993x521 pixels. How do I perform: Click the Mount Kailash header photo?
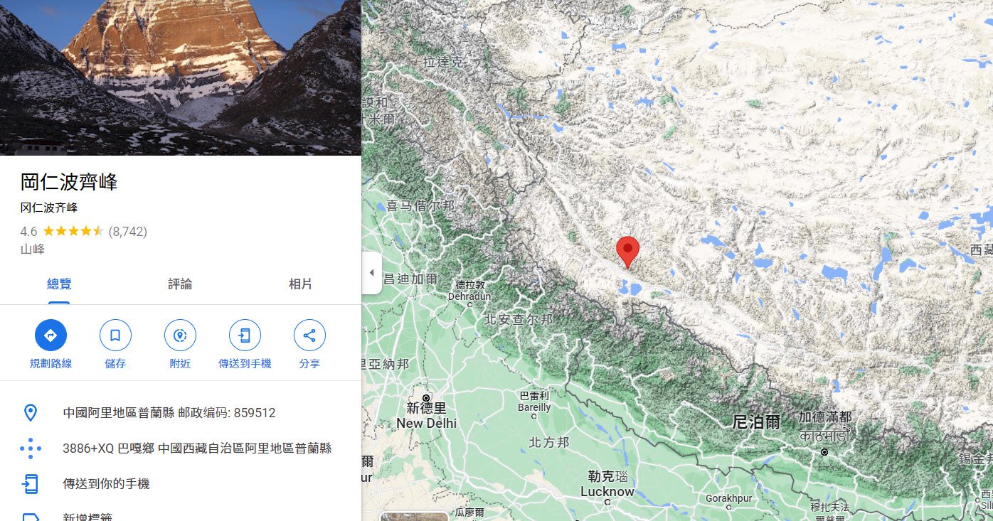pos(181,77)
